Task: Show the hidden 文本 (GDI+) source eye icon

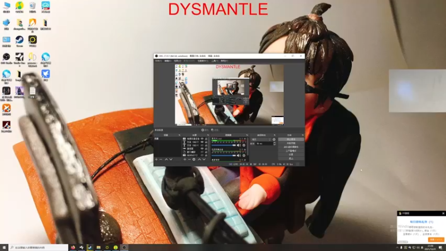Action: (x=202, y=146)
